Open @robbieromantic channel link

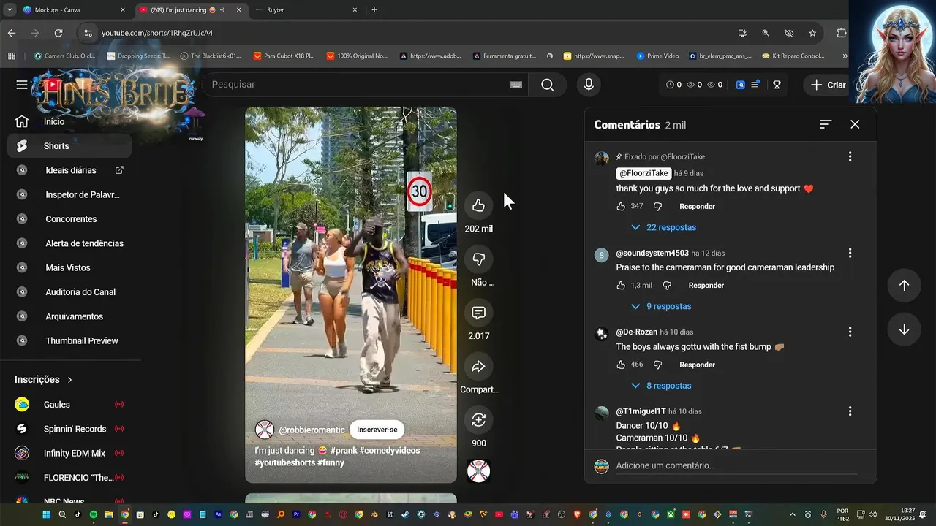[312, 430]
